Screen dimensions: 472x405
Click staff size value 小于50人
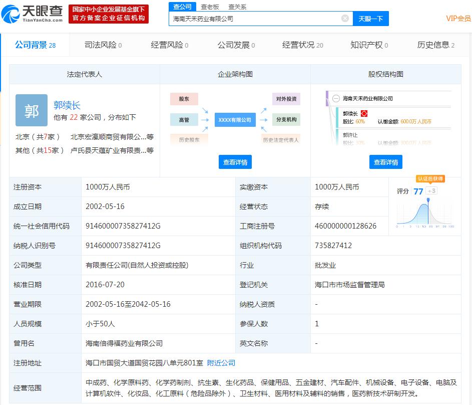click(100, 324)
